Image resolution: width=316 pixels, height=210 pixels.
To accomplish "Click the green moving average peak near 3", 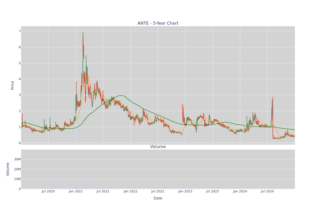I will click(120, 96).
